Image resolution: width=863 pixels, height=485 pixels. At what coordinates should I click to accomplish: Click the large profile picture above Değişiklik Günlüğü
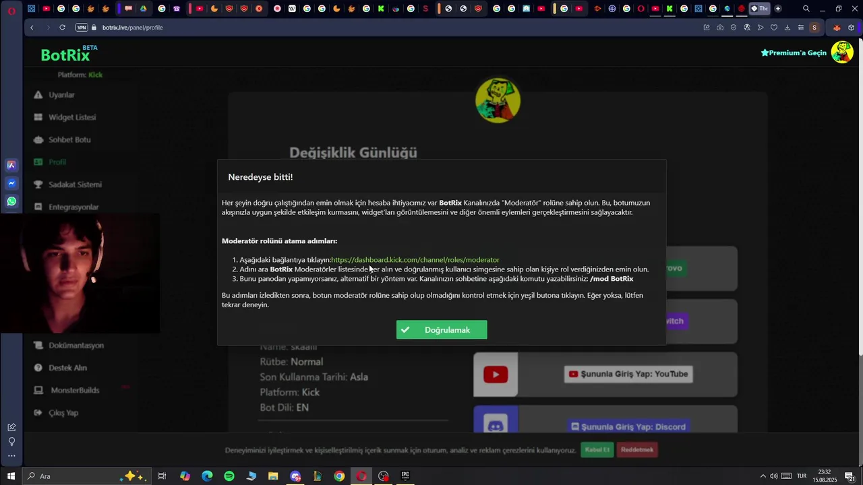click(x=498, y=100)
